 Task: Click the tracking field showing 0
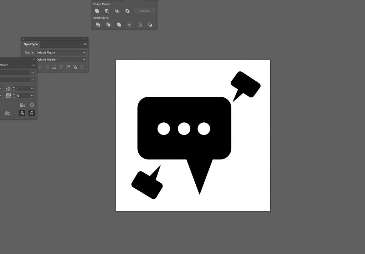[x=23, y=96]
